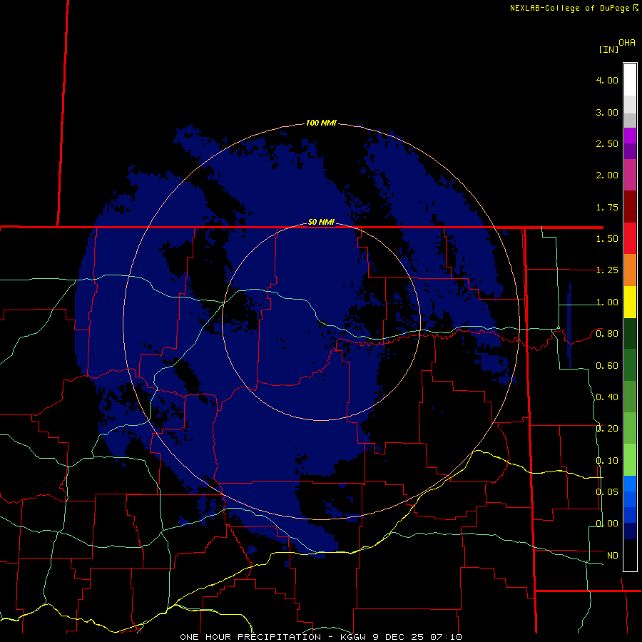The image size is (642, 642).
Task: Click the 1.75 legend value
Action: pyautogui.click(x=607, y=207)
